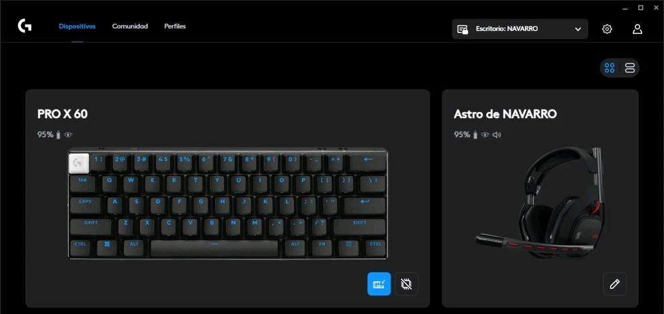The width and height of the screenshot is (664, 314).
Task: Open the user account icon
Action: point(637,29)
